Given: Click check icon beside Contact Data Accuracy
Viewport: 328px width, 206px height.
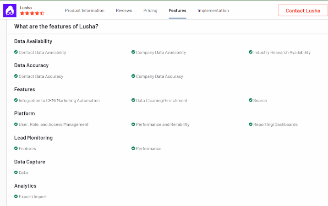Looking at the screenshot, I should (16, 76).
